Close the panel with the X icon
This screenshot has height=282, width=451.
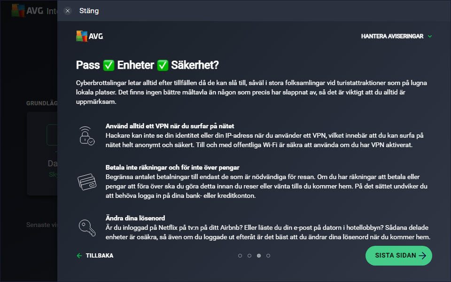(68, 11)
